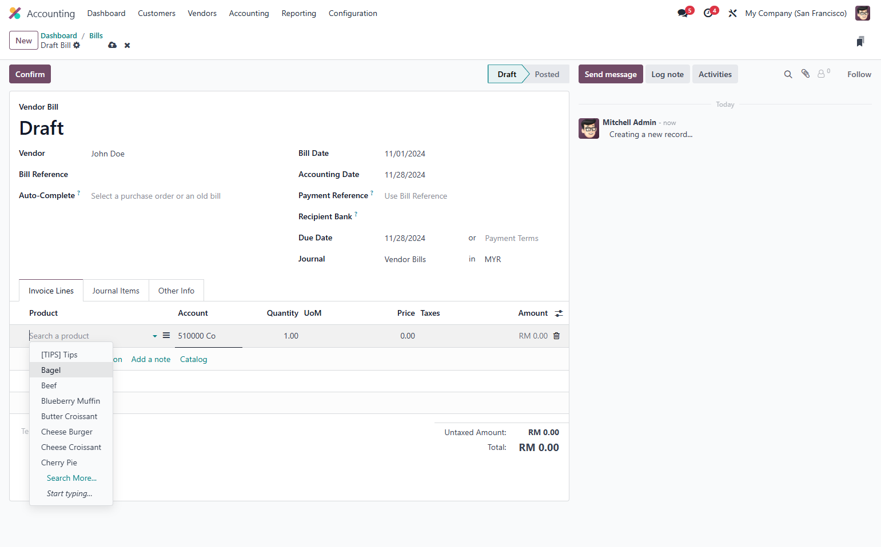The width and height of the screenshot is (881, 547).
Task: Open the debug tools wrench icon
Action: point(732,13)
